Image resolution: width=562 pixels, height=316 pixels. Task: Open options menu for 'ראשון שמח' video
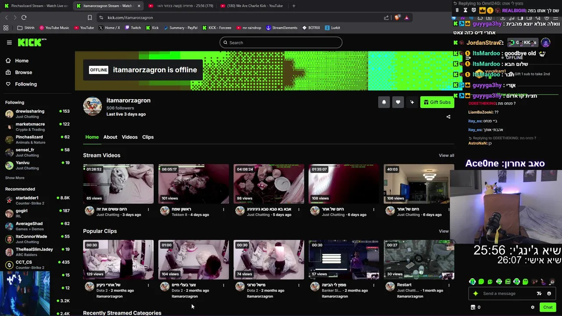(223, 209)
